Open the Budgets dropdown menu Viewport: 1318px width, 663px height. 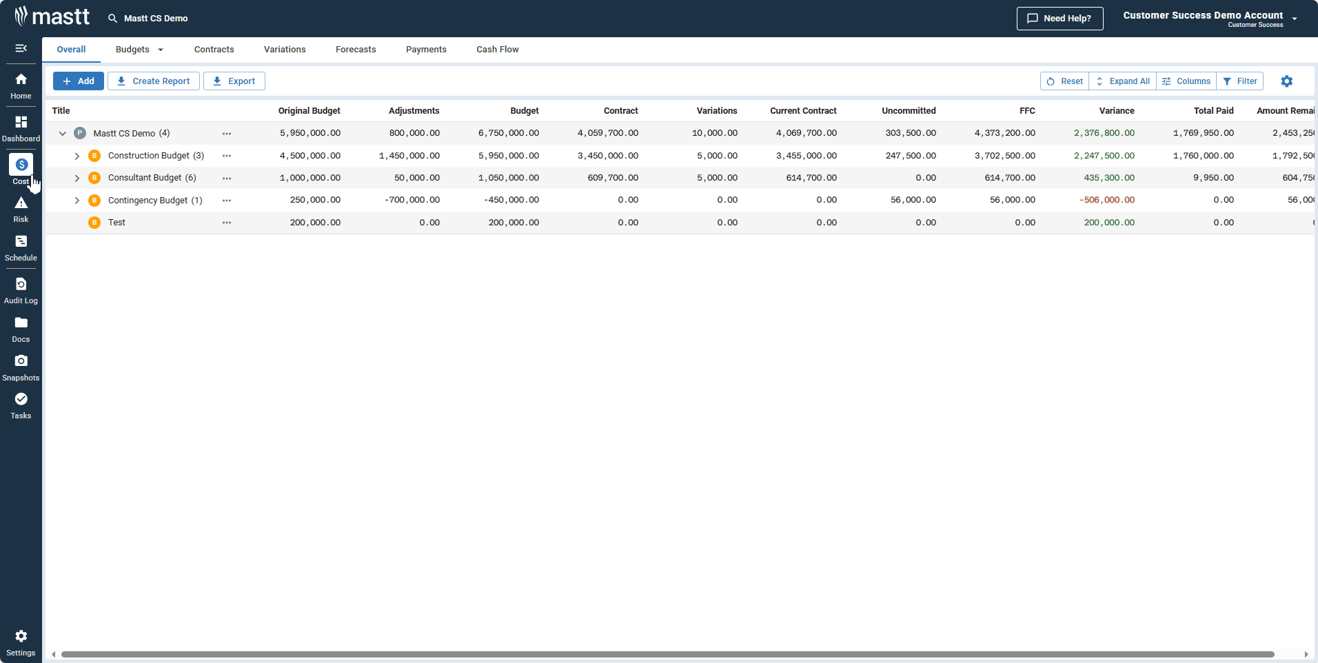(x=139, y=49)
